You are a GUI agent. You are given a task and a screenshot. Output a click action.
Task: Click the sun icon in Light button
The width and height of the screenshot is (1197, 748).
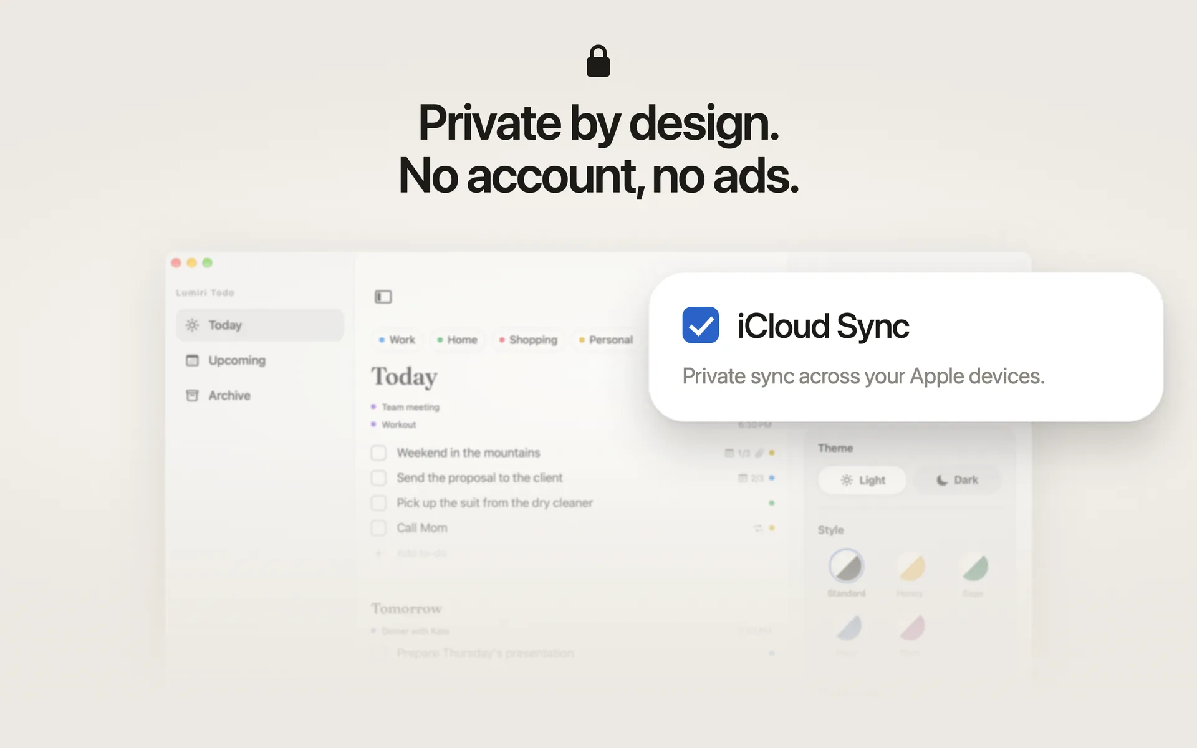point(846,480)
